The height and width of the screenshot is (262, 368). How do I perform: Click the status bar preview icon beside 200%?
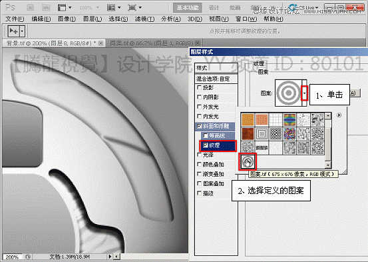[28, 257]
